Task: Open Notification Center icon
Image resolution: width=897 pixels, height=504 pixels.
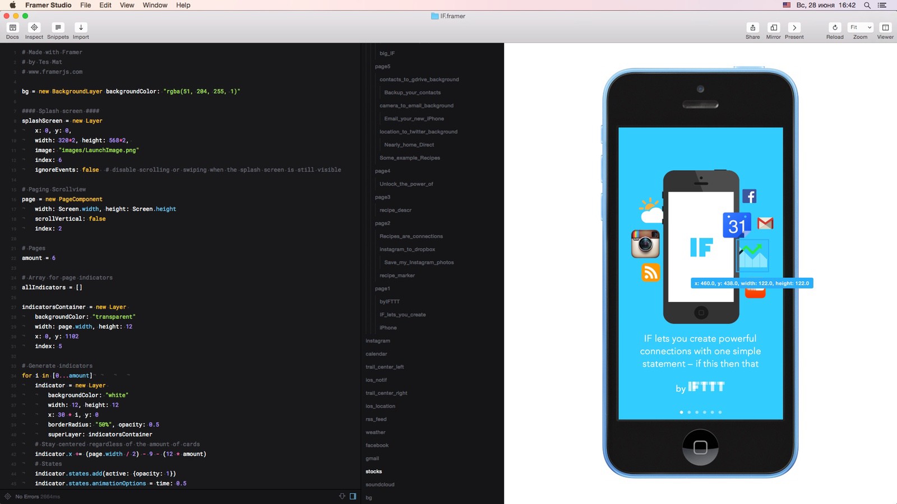Action: click(882, 5)
